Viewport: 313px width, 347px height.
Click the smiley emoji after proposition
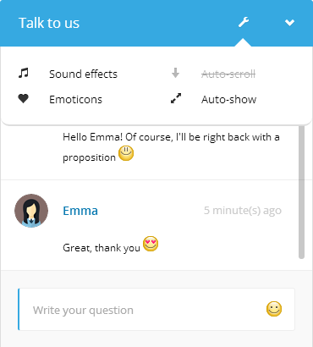click(x=126, y=153)
